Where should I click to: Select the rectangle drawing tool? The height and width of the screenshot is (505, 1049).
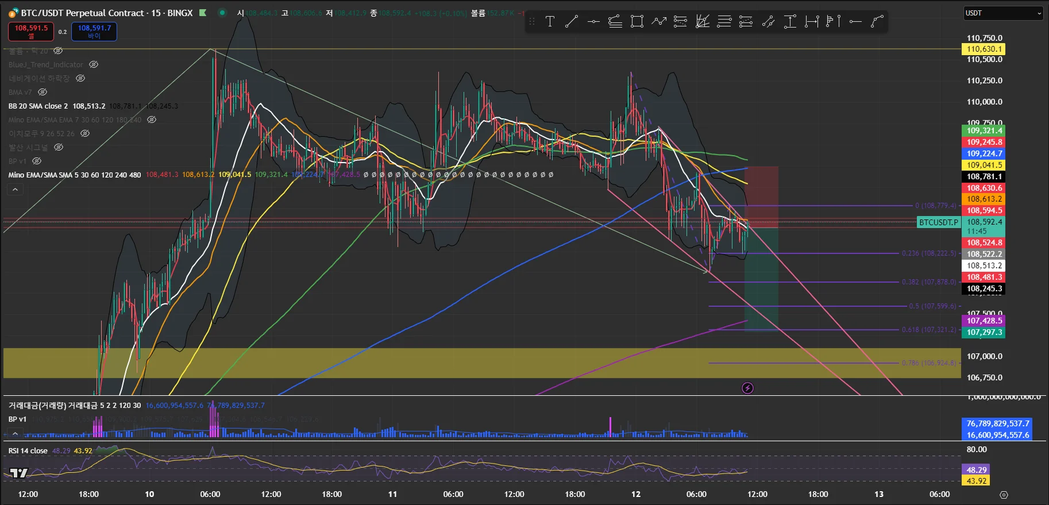point(637,22)
